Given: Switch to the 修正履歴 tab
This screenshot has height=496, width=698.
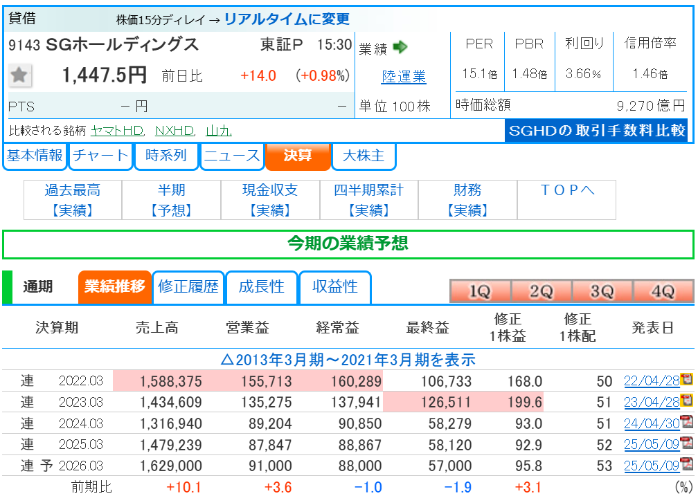Looking at the screenshot, I should (188, 287).
